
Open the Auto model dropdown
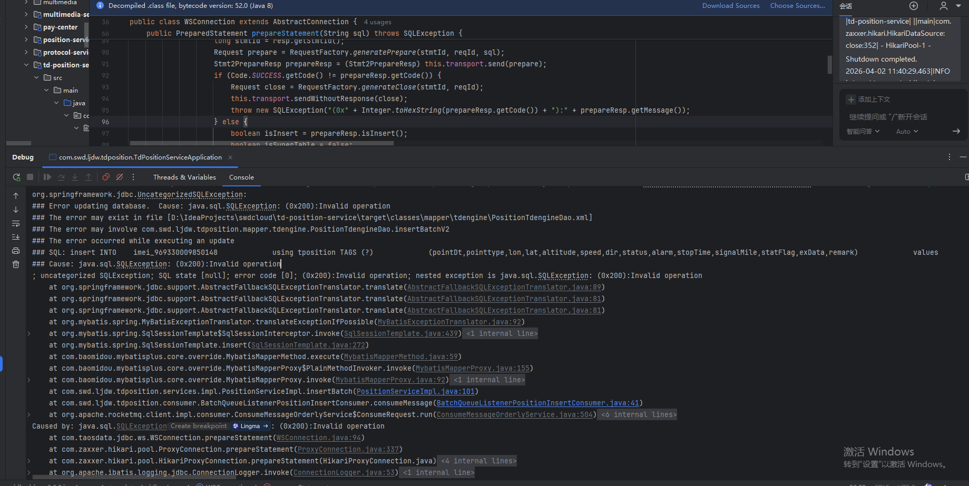tap(907, 132)
